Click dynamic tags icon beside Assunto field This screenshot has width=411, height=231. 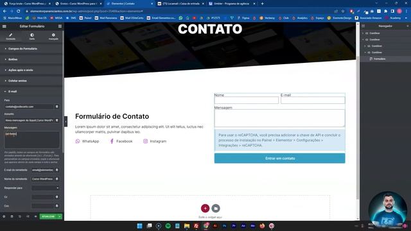tap(57, 120)
